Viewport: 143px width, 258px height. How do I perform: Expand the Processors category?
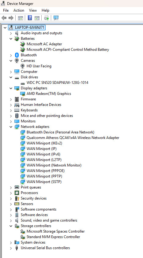pos(11,193)
